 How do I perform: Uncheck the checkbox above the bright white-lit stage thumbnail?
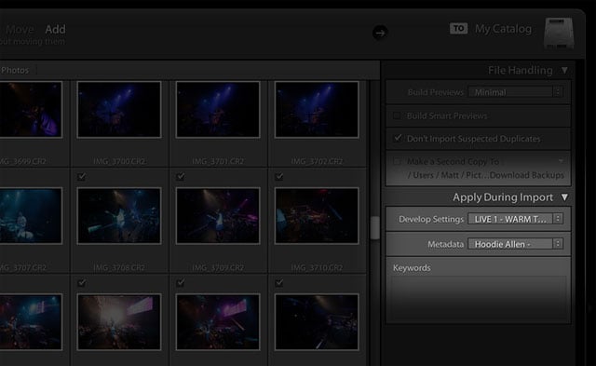click(x=81, y=283)
